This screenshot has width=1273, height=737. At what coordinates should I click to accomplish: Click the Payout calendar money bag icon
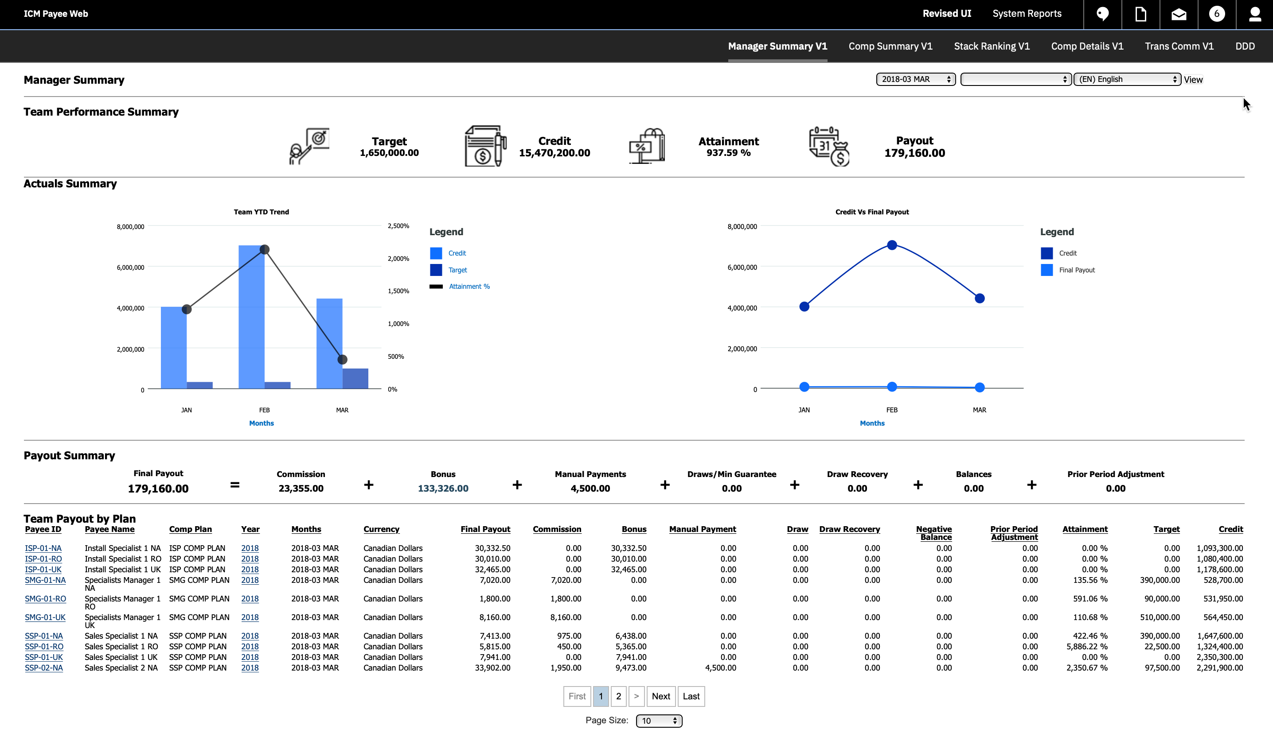coord(829,146)
